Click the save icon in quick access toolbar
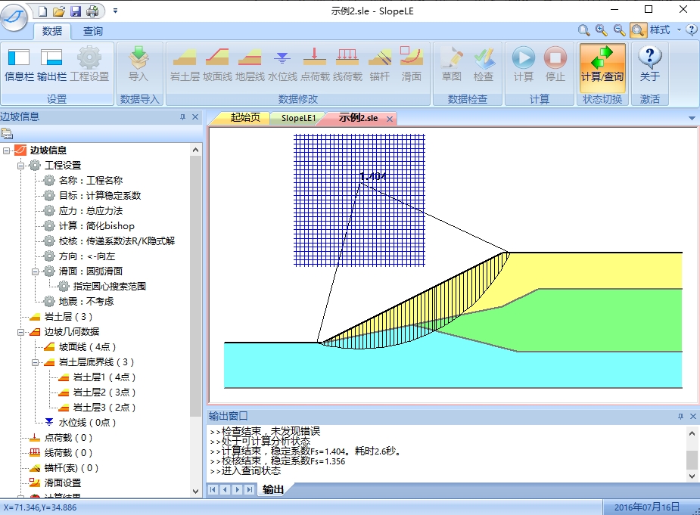Screen dimensions: 700x515 [76, 11]
